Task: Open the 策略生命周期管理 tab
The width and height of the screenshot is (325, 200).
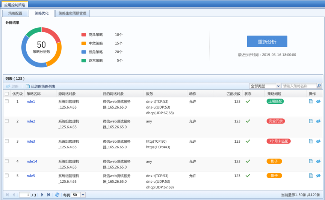Action: [x=72, y=13]
